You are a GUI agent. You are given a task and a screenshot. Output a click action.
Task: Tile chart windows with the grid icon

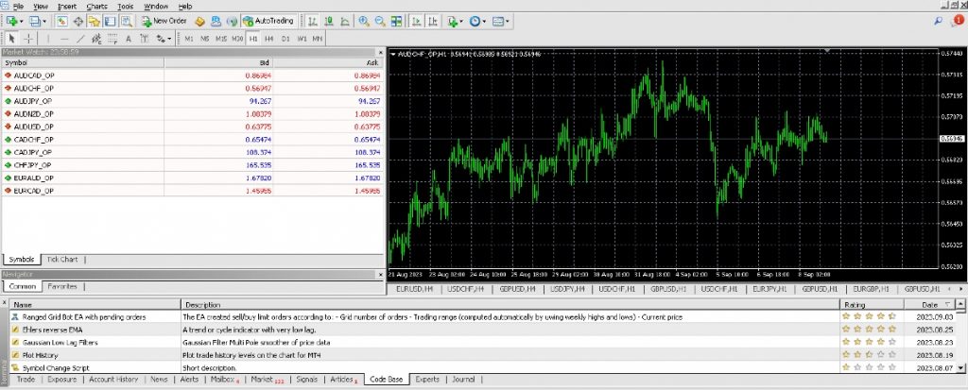coord(396,21)
